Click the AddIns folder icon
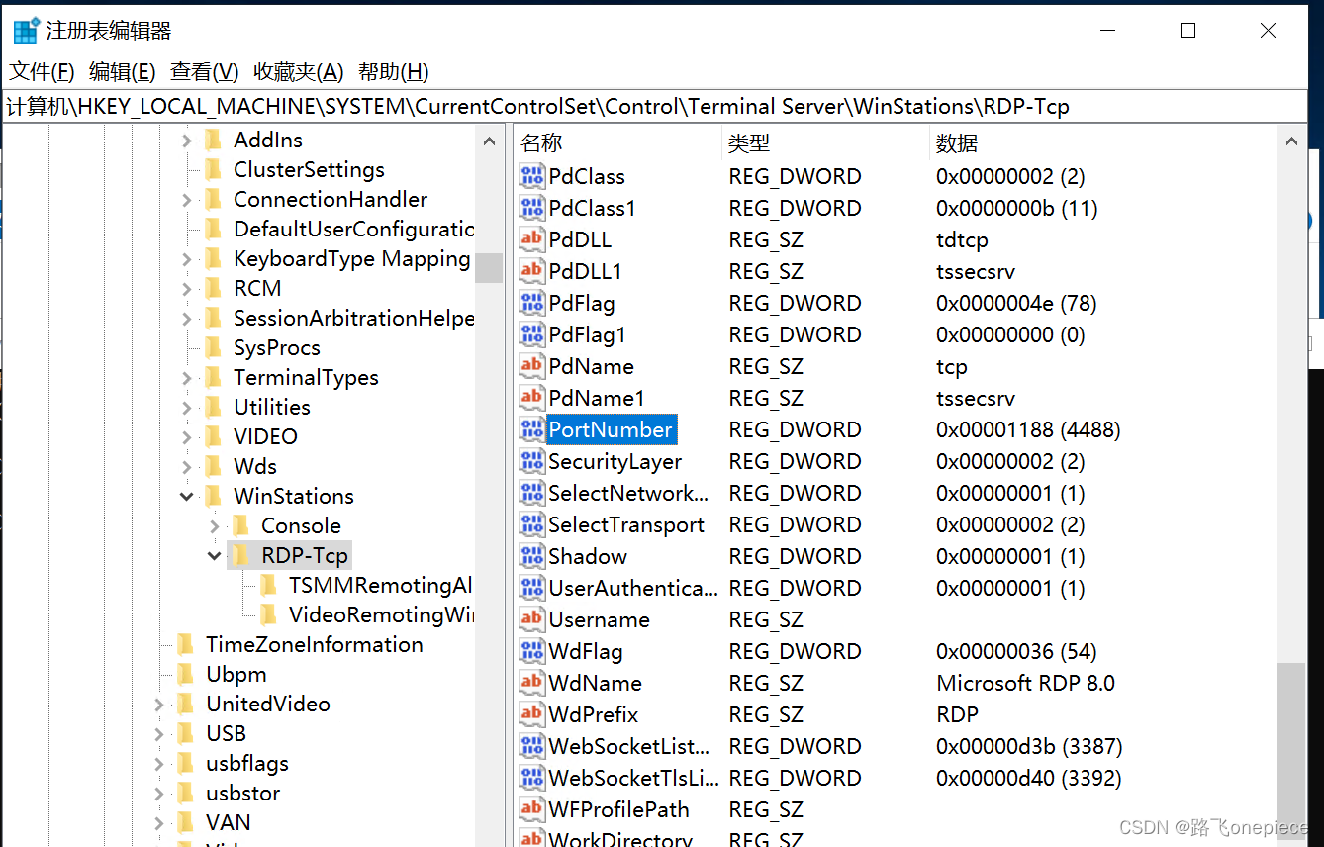1324x847 pixels. coord(214,141)
